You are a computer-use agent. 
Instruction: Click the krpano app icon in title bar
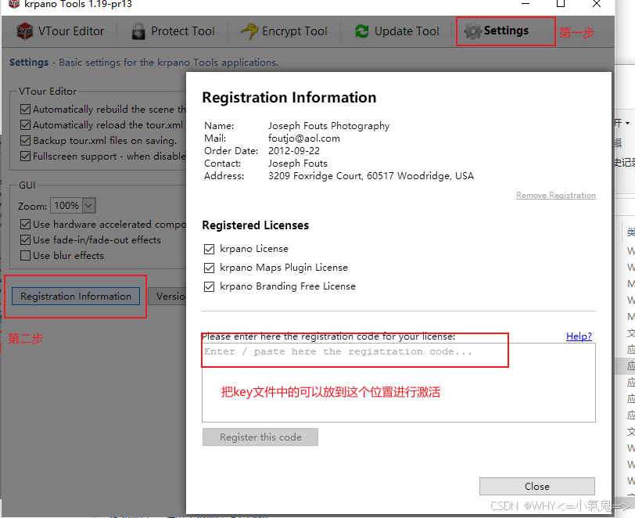pyautogui.click(x=14, y=4)
